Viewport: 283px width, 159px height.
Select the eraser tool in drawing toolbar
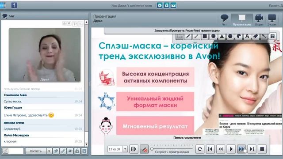click(256, 36)
